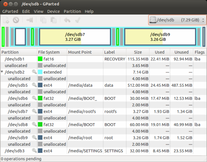
Task: Click the Paste partition toolbar icon
Action: 54,20
